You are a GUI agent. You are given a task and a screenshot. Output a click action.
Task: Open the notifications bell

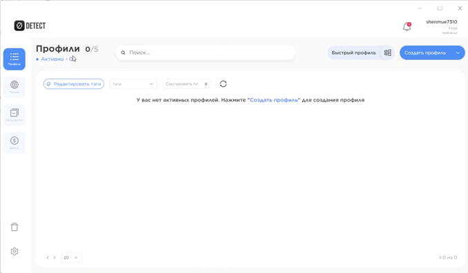407,26
